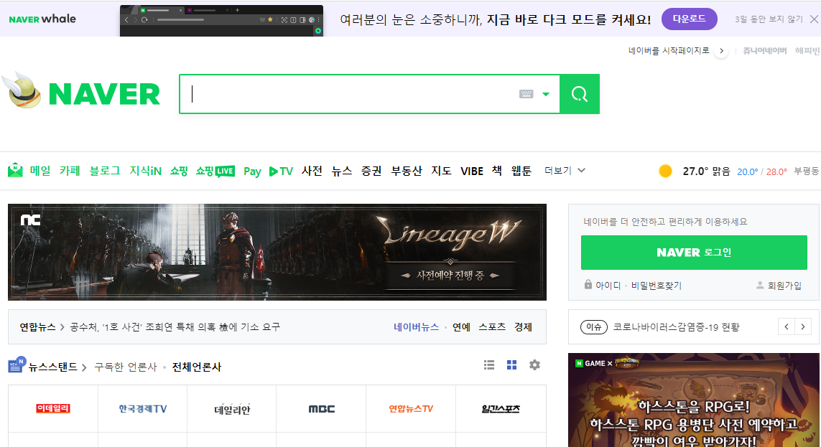
Task: Open Naver Pay menu item
Action: [x=252, y=171]
